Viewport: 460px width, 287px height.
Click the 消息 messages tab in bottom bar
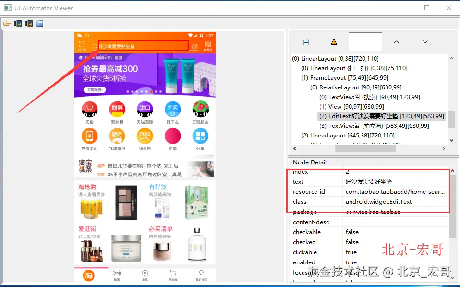[x=145, y=275]
